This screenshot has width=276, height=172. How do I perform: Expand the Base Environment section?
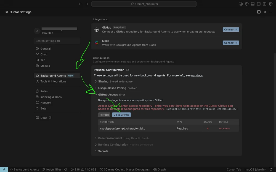(110, 138)
